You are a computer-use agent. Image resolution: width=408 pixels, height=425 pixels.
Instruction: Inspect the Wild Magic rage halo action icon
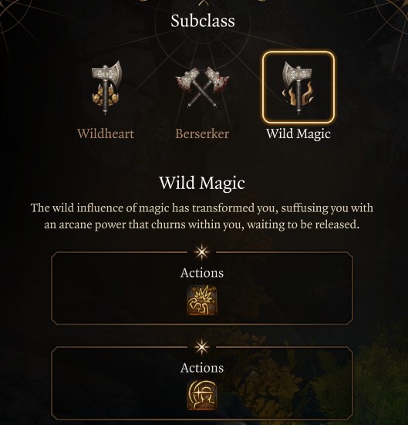coord(202,395)
